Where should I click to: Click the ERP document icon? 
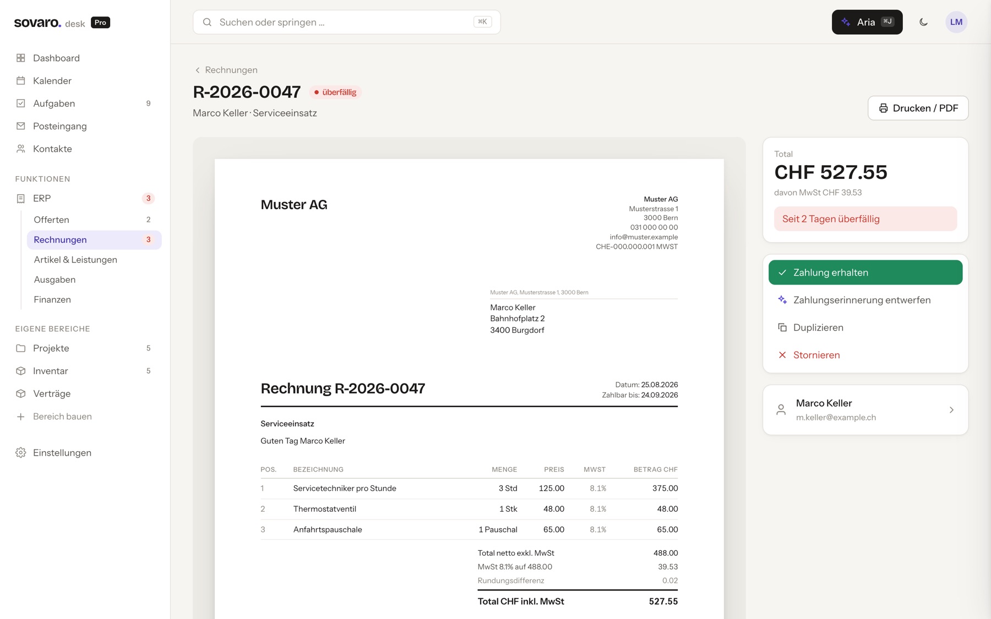point(21,198)
